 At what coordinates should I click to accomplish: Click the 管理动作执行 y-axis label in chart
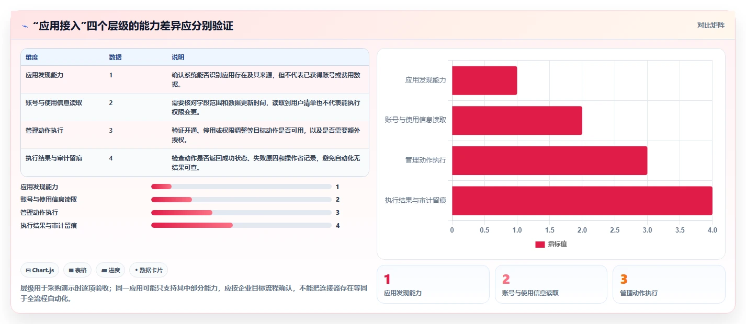(x=426, y=160)
